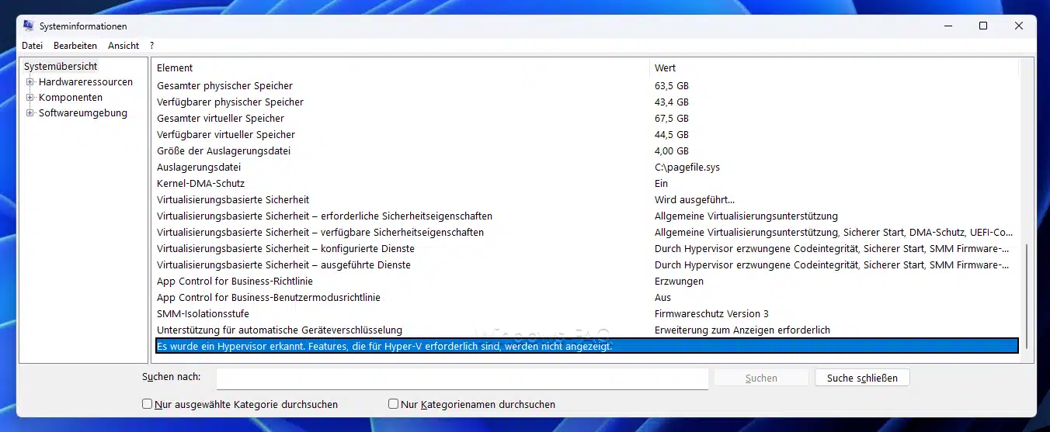The width and height of the screenshot is (1050, 432).
Task: Open the ? help menu
Action: click(152, 46)
